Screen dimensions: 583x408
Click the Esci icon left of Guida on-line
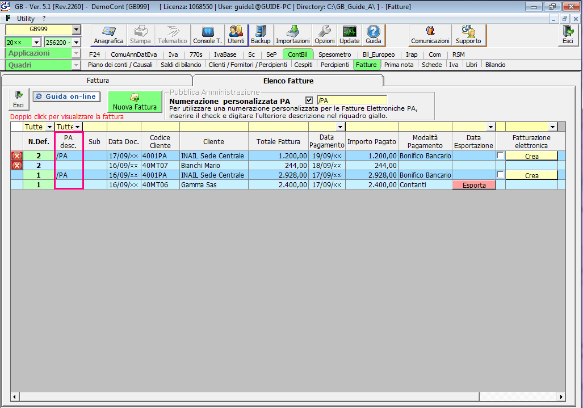click(19, 99)
